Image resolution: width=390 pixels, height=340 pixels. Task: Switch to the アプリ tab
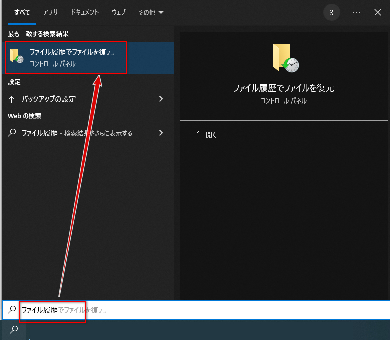(x=50, y=12)
